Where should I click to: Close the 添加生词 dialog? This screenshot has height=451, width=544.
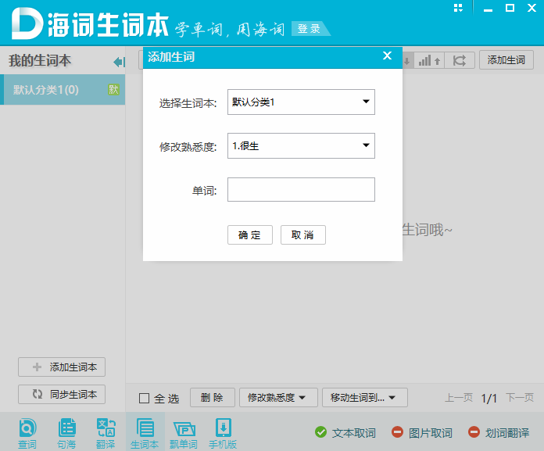tap(387, 55)
